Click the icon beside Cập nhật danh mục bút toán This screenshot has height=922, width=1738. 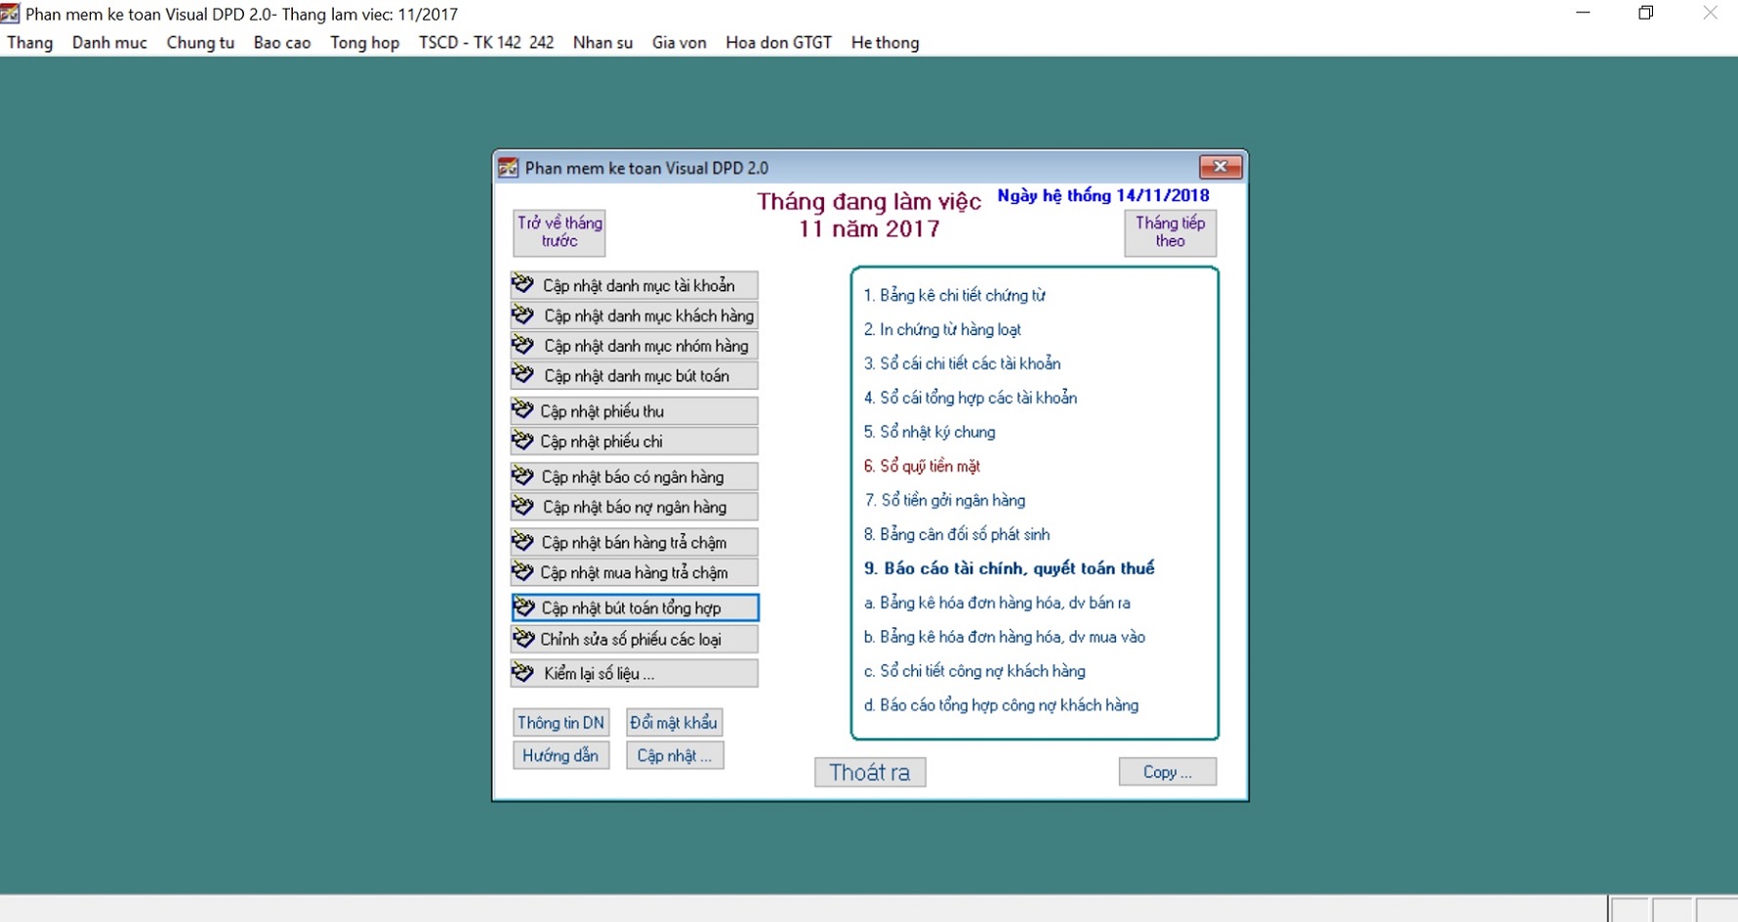tap(523, 375)
